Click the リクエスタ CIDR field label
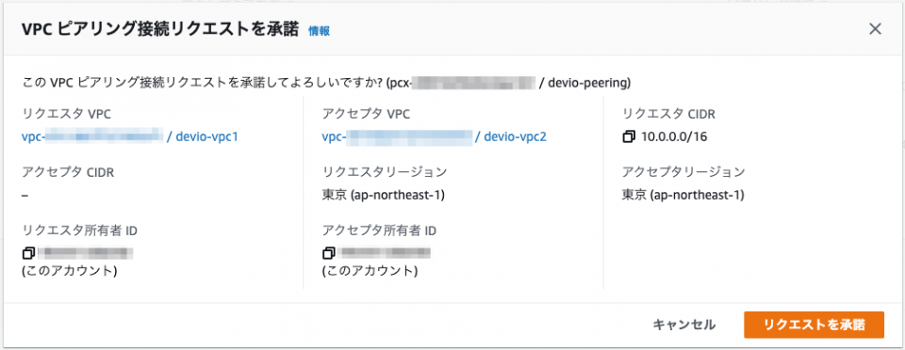Viewport: 905px width, 350px height. coord(668,114)
